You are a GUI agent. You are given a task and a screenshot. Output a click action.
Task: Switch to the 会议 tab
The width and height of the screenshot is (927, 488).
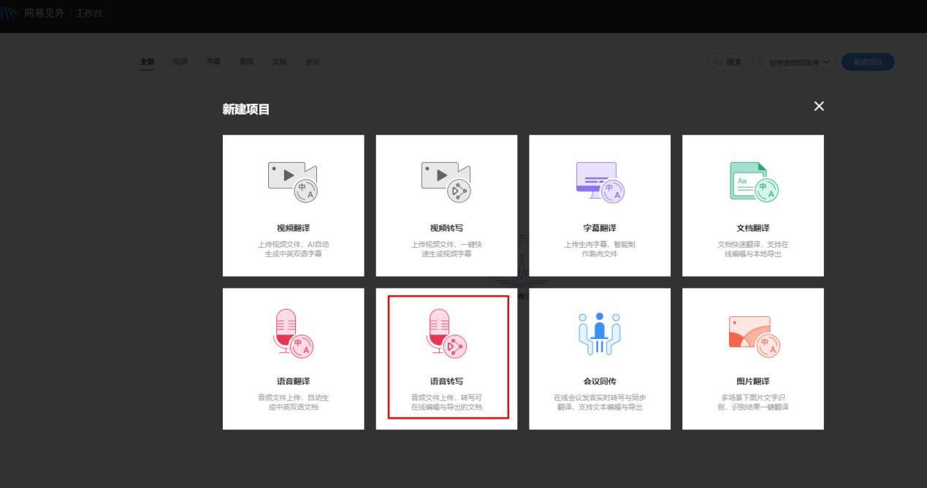point(312,61)
